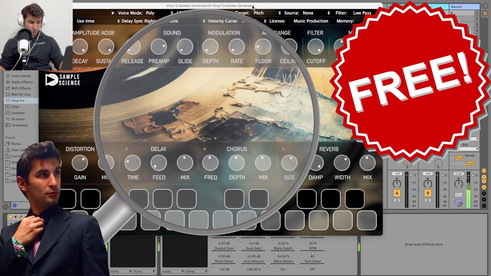The image size is (491, 276).
Task: Adjust Sound Preamp knob
Action: pos(158,47)
